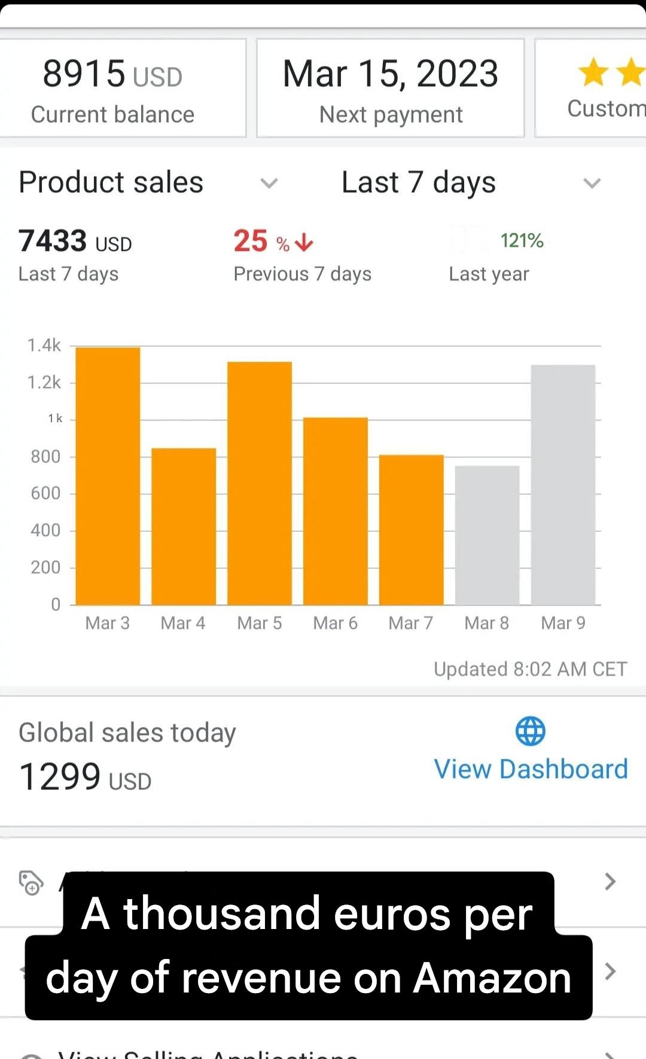Expand the first list row chevron
Image resolution: width=646 pixels, height=1059 pixels.
610,881
